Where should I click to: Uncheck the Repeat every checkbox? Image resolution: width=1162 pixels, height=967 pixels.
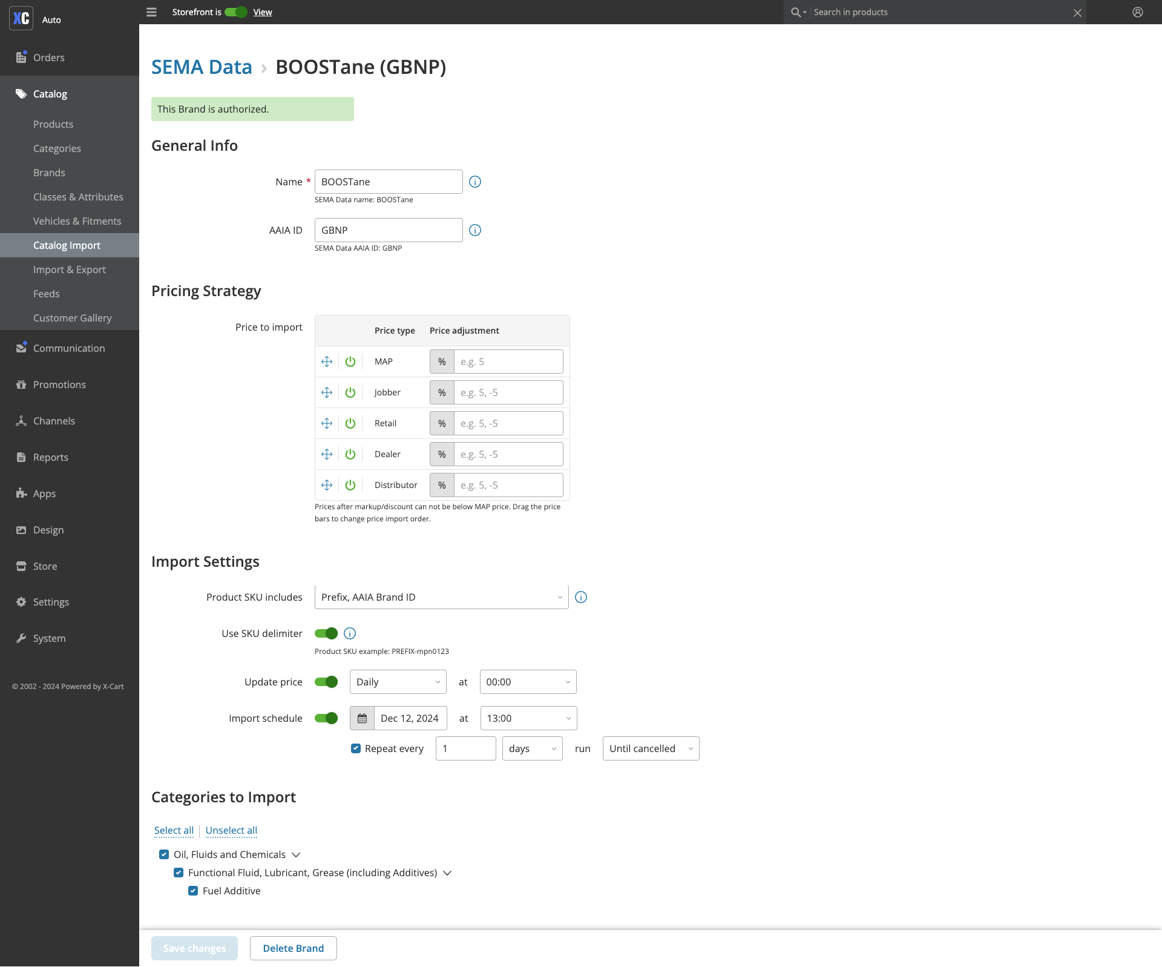[356, 748]
